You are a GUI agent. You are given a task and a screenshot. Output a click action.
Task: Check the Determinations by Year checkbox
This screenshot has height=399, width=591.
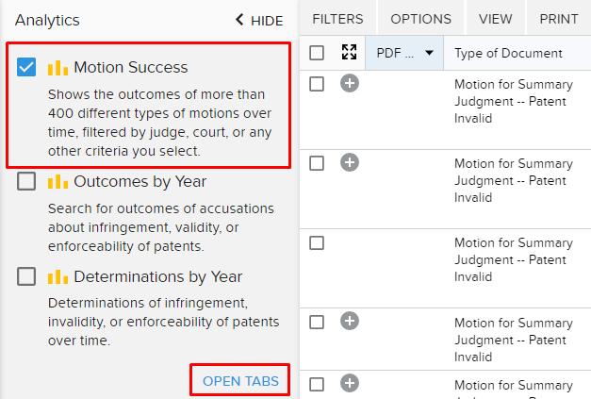[26, 276]
